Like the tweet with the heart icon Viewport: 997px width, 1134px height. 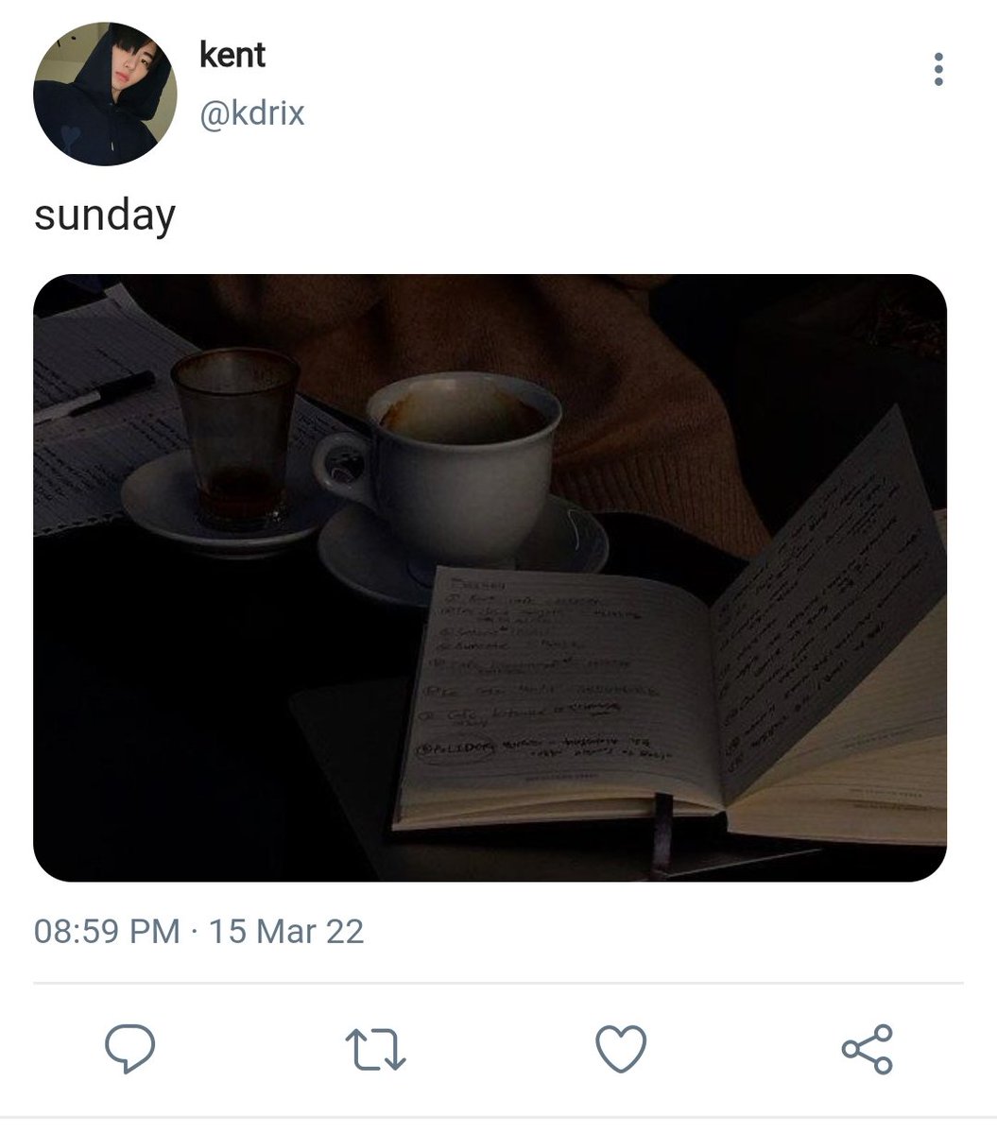coord(621,1048)
